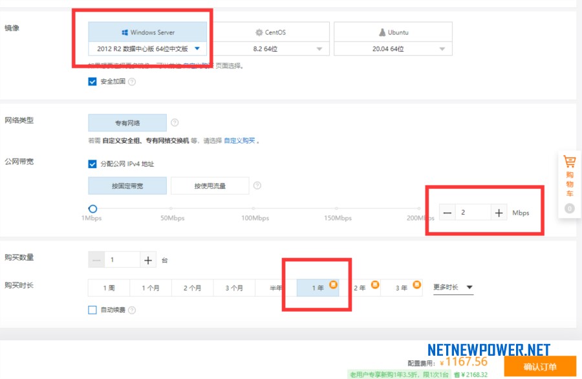
Task: Focus the bandwidth Mbps input field
Action: (x=473, y=212)
